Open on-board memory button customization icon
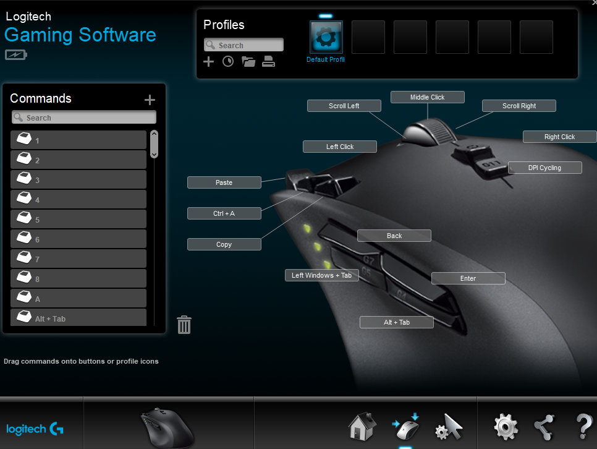Viewport: 597px width, 449px height. pos(406,427)
